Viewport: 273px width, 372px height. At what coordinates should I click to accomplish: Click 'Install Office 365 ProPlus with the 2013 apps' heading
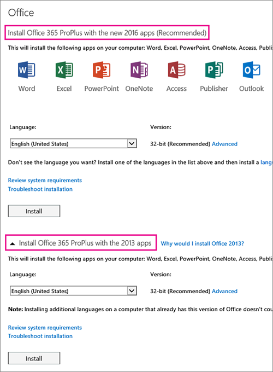click(x=85, y=243)
